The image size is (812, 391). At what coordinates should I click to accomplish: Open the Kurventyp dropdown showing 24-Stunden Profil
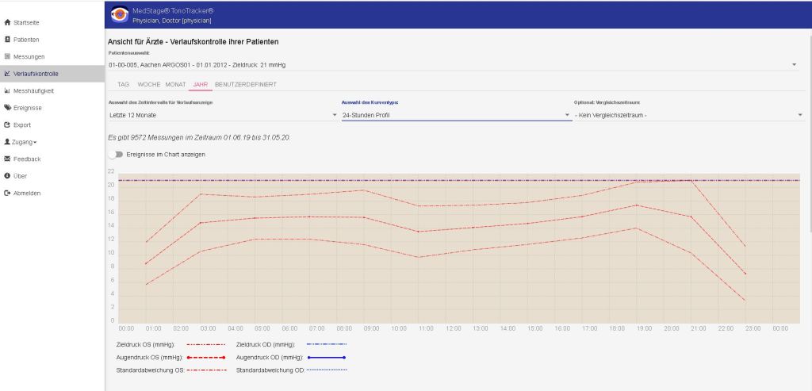567,116
